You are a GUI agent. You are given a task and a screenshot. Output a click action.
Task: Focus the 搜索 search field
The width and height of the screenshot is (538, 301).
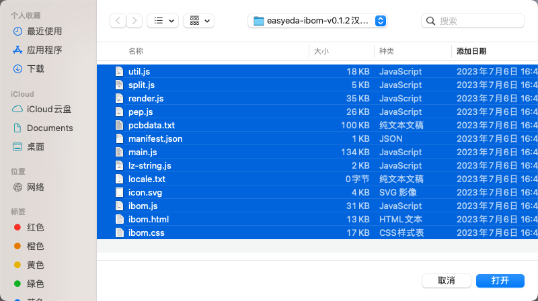[x=473, y=21]
